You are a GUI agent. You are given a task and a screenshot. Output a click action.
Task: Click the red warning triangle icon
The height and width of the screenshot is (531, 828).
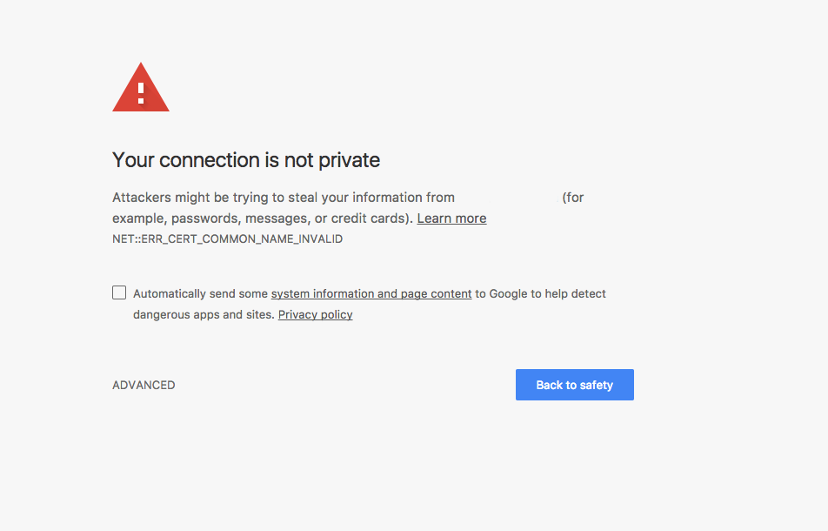tap(141, 87)
